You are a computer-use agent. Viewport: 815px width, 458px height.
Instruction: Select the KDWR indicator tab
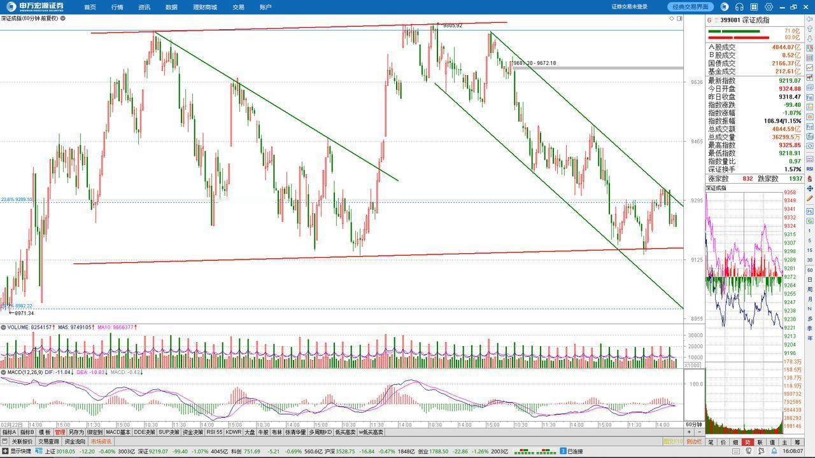coord(234,433)
